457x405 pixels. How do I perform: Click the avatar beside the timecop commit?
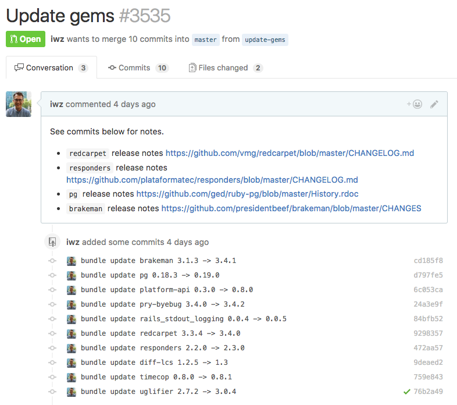[x=72, y=377]
